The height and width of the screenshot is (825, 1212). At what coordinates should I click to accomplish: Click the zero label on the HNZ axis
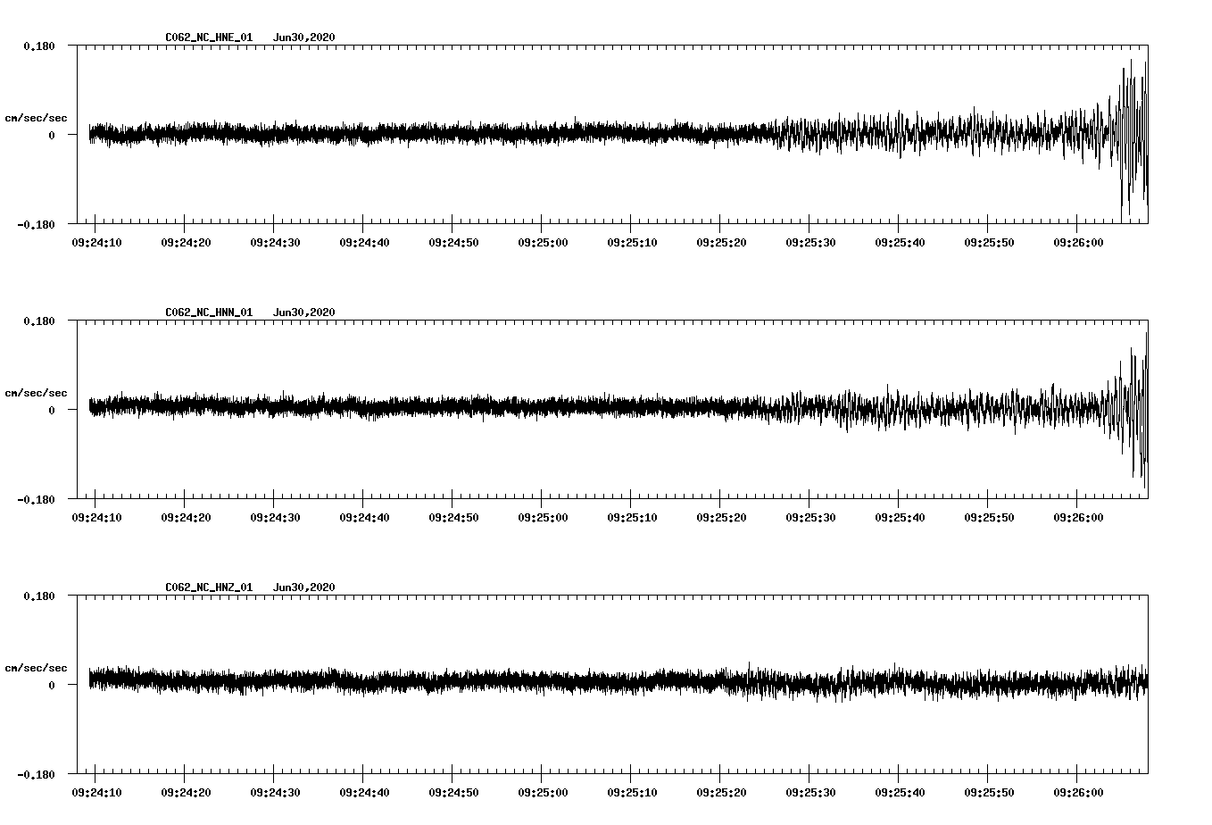point(52,686)
